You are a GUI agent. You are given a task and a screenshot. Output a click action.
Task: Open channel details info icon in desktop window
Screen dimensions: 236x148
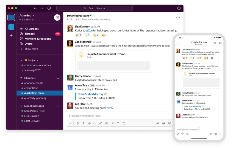(x=178, y=18)
